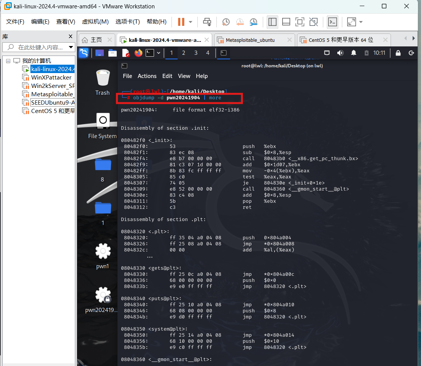The width and height of the screenshot is (421, 366).
Task: Open the terminal launcher dropdown arrow
Action: click(159, 53)
